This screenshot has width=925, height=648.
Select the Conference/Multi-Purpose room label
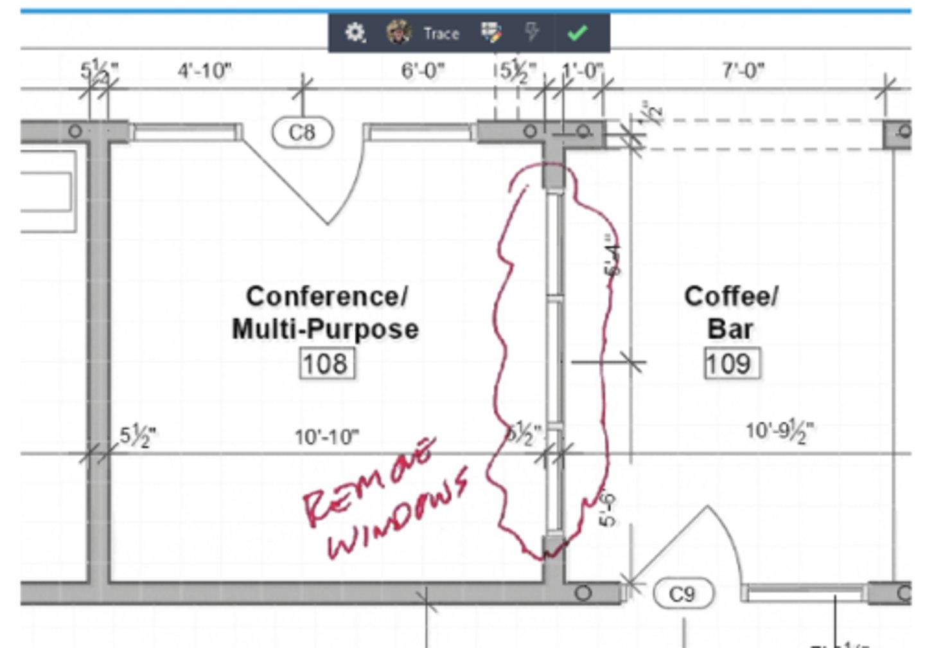pos(326,313)
